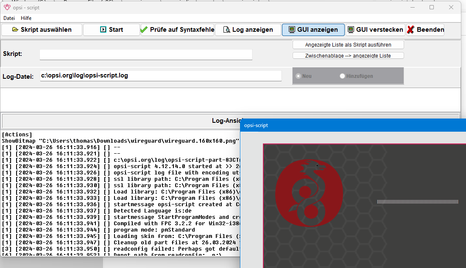
Task: Click the Log anzeigen magnifier icon
Action: click(226, 30)
